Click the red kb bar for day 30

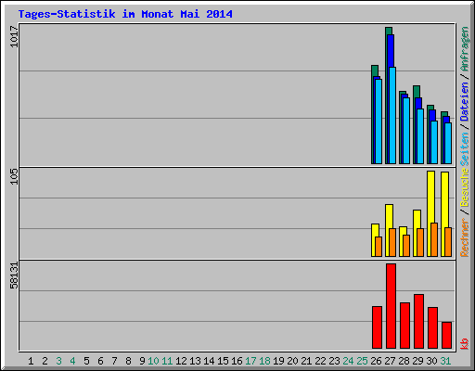pos(432,327)
